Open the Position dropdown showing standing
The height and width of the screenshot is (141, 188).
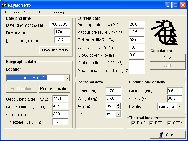[x=179, y=106]
